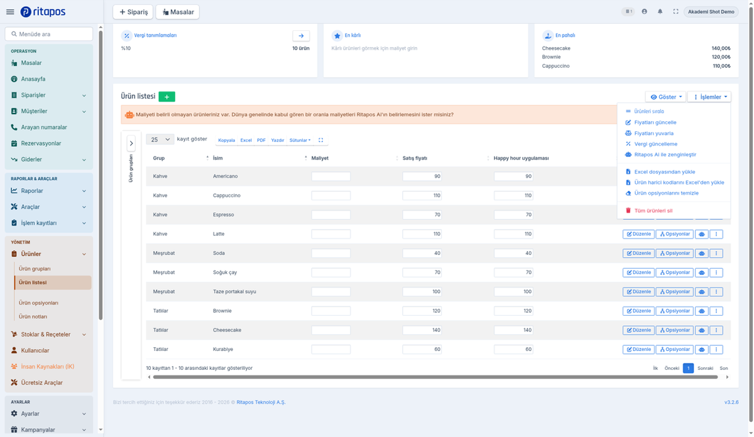754x437 pixels.
Task: Click the Sipariş button in top bar
Action: 133,12
